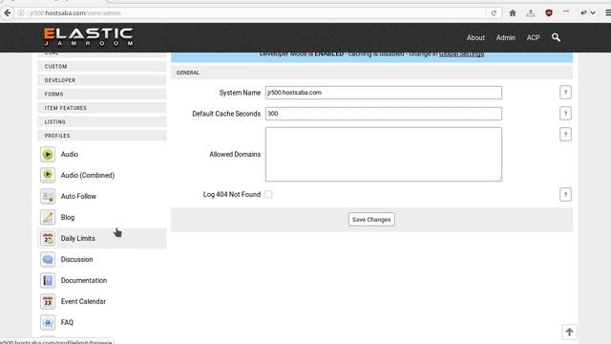Screen dimensions: 611x344
Task: Open the Auto Follow module link
Action: pos(78,196)
